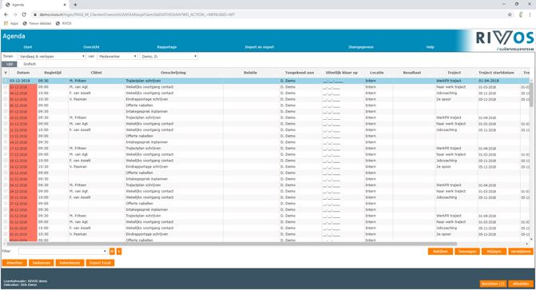
Task: Go back using the browser back arrow
Action: (x=6, y=14)
